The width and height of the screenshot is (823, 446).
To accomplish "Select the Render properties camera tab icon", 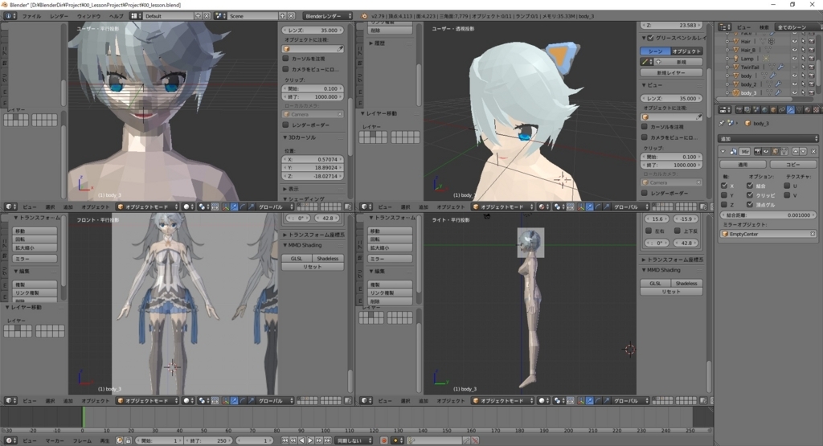I will (x=739, y=110).
